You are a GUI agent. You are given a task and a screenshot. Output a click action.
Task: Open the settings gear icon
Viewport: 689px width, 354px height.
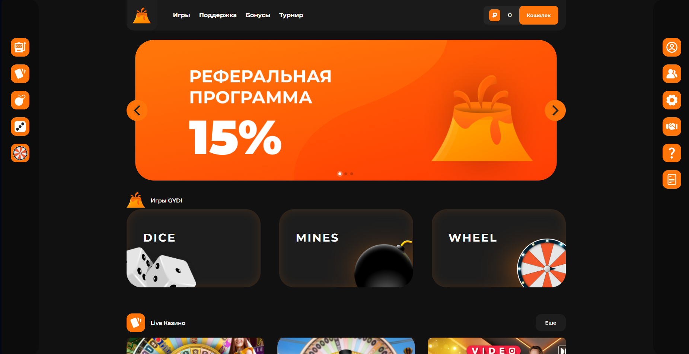[672, 100]
